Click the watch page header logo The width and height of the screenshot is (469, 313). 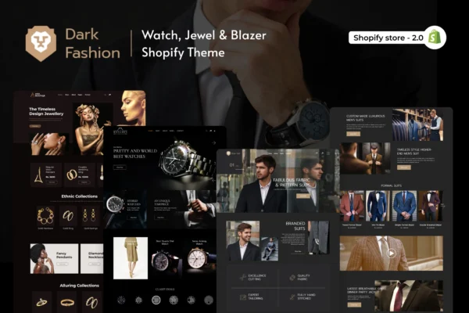[120, 131]
